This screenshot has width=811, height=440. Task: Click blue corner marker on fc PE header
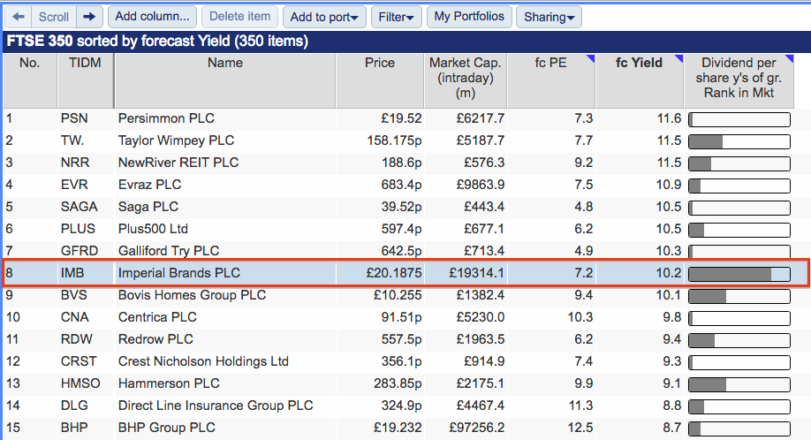(591, 58)
